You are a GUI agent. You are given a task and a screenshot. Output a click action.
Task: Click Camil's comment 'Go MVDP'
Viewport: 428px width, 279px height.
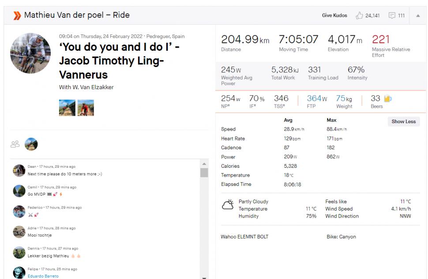[x=45, y=194]
